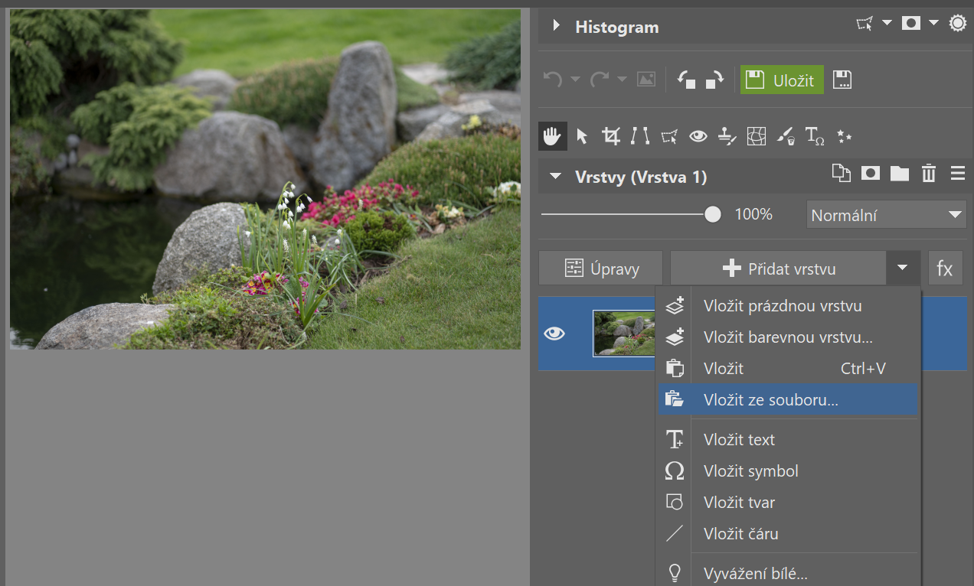Open the dropdown arrow beside the mask icon

[x=933, y=23]
